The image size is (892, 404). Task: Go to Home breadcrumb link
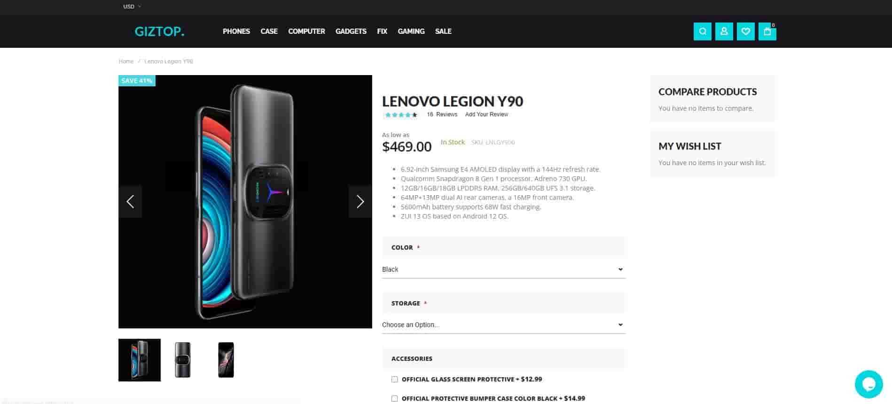126,61
